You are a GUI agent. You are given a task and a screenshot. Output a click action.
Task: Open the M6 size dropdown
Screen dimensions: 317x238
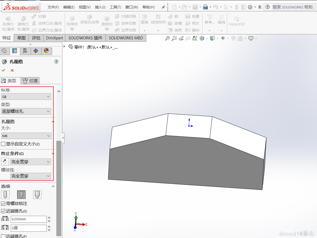click(26, 136)
